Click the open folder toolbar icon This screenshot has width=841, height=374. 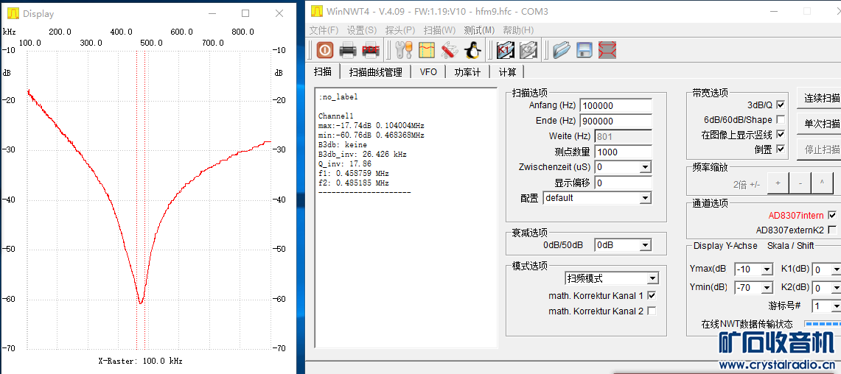562,50
